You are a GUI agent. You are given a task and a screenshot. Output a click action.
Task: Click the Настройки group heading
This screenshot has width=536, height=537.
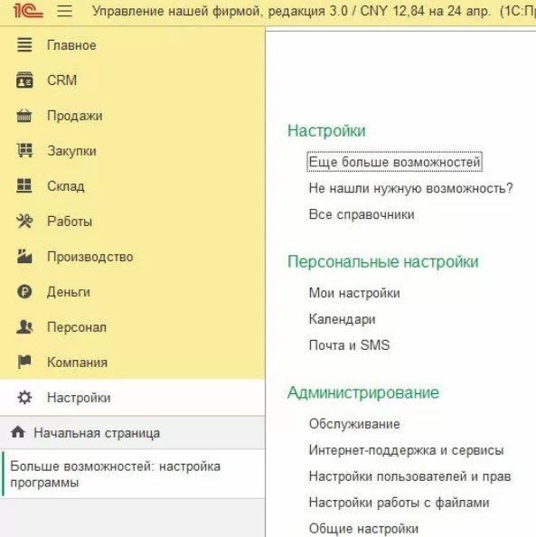(326, 131)
